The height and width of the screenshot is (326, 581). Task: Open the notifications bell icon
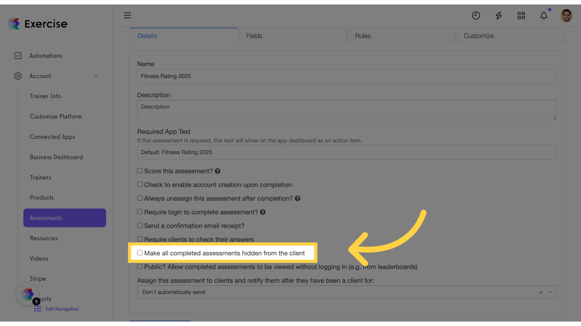tap(544, 15)
